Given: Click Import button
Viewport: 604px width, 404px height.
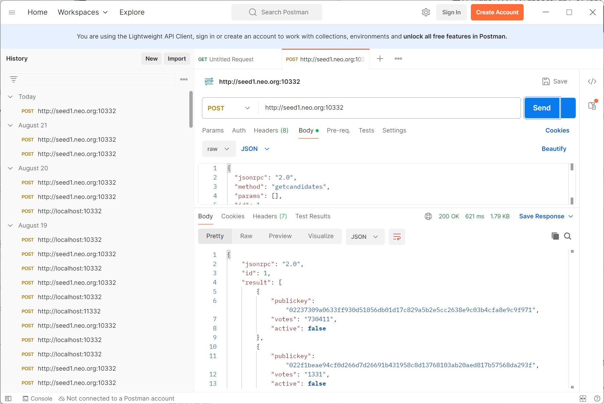Looking at the screenshot, I should pos(177,59).
